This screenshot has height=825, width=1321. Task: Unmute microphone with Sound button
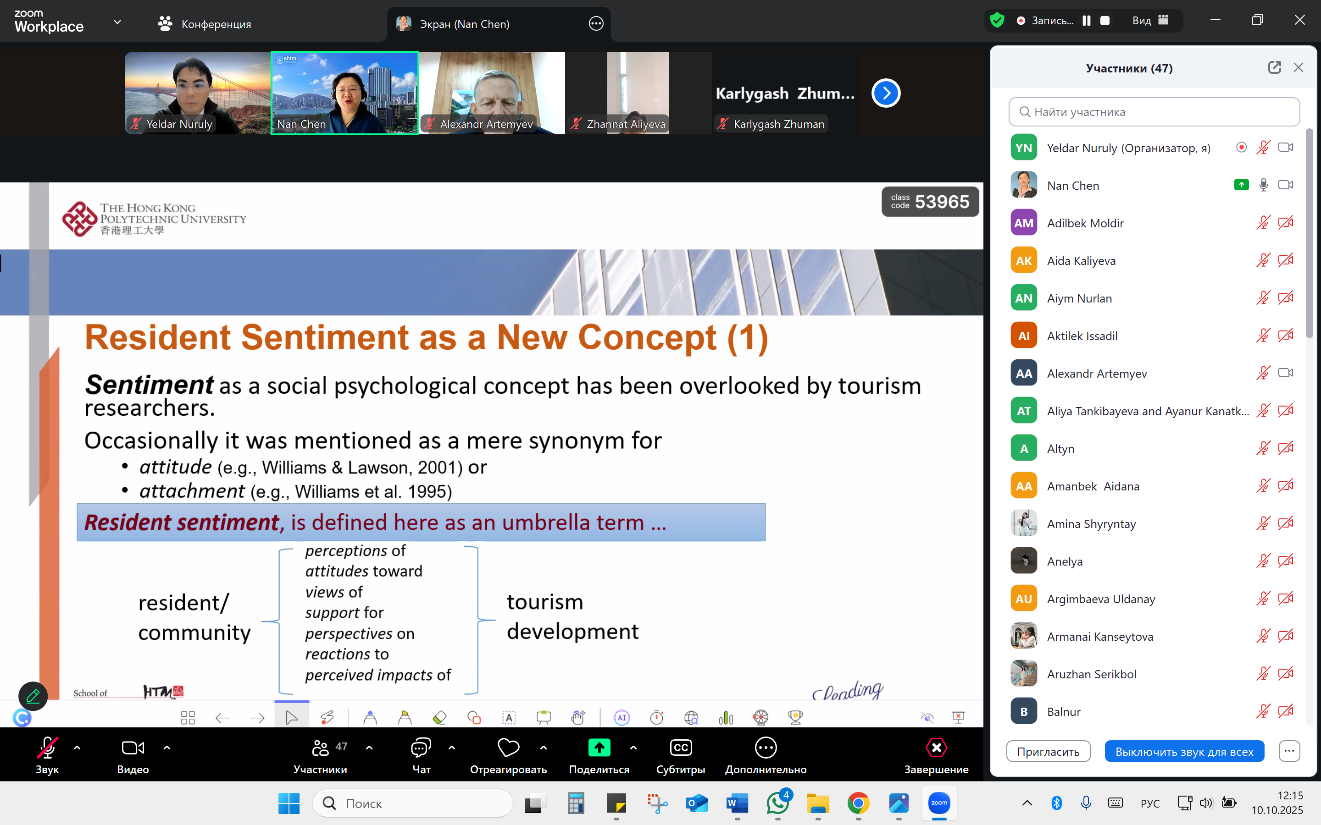coord(47,748)
